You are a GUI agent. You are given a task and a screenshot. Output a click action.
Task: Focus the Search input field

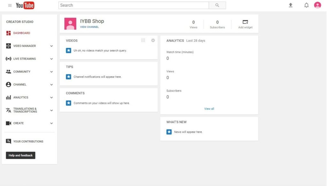(x=133, y=5)
